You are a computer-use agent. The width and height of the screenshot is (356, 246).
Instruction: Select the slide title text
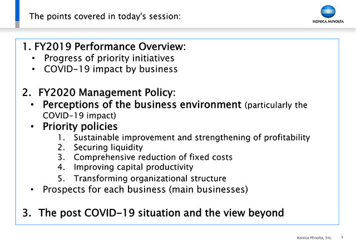pyautogui.click(x=105, y=16)
